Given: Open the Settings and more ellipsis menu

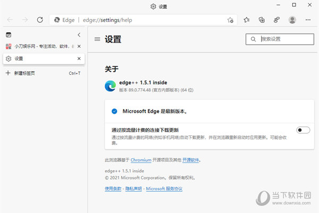Looking at the screenshot, I should (308, 20).
